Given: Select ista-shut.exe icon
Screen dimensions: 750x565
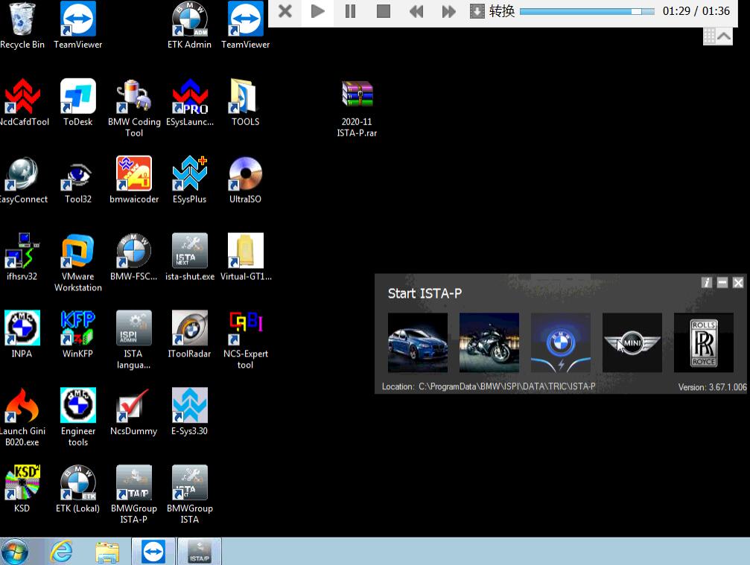Looking at the screenshot, I should [190, 258].
